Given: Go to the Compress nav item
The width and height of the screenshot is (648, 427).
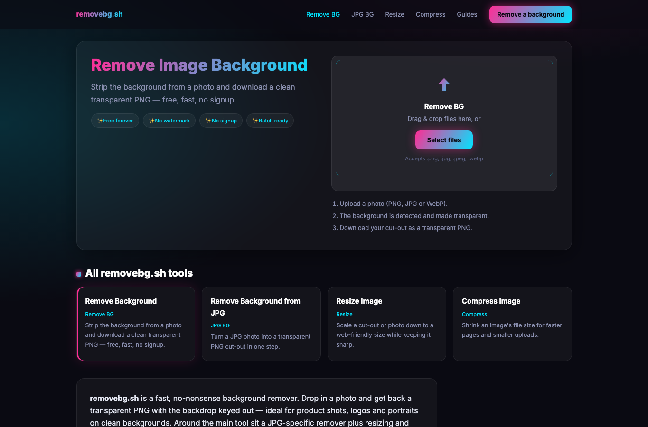Looking at the screenshot, I should (x=431, y=14).
